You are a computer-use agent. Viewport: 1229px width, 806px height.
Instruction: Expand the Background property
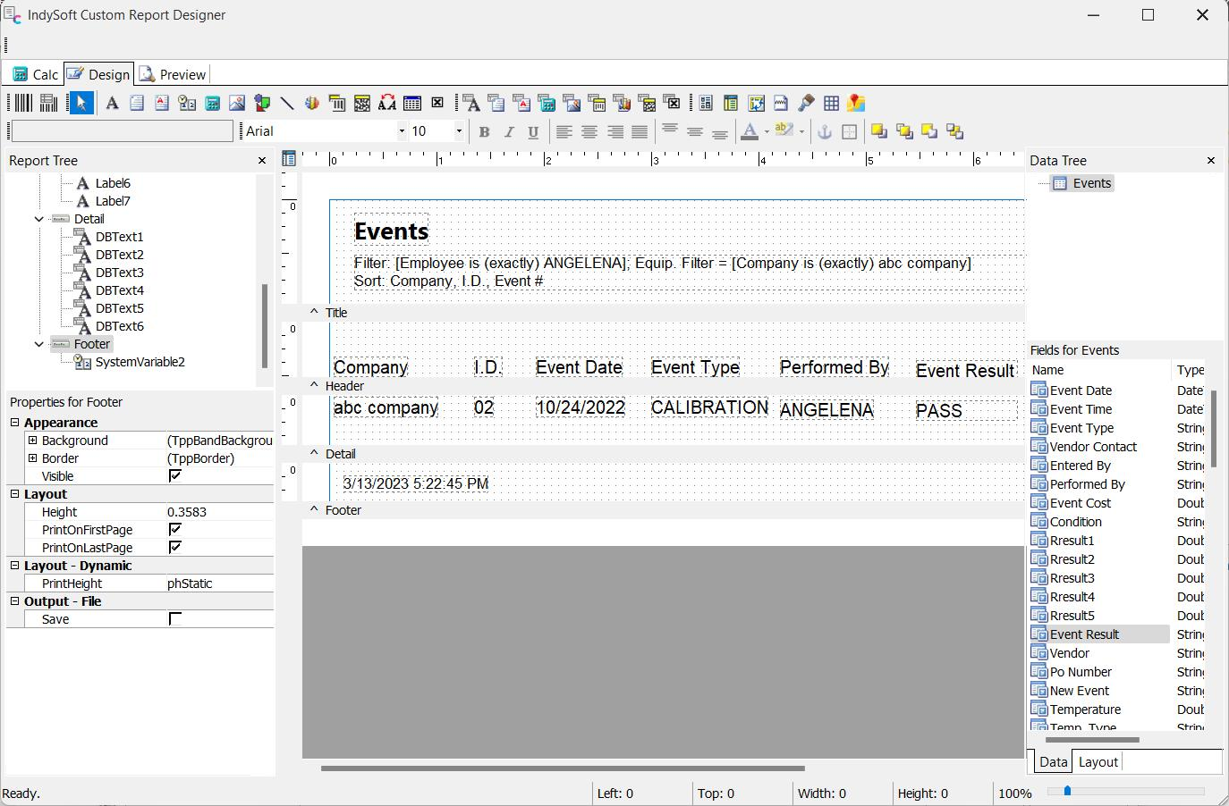(x=33, y=441)
